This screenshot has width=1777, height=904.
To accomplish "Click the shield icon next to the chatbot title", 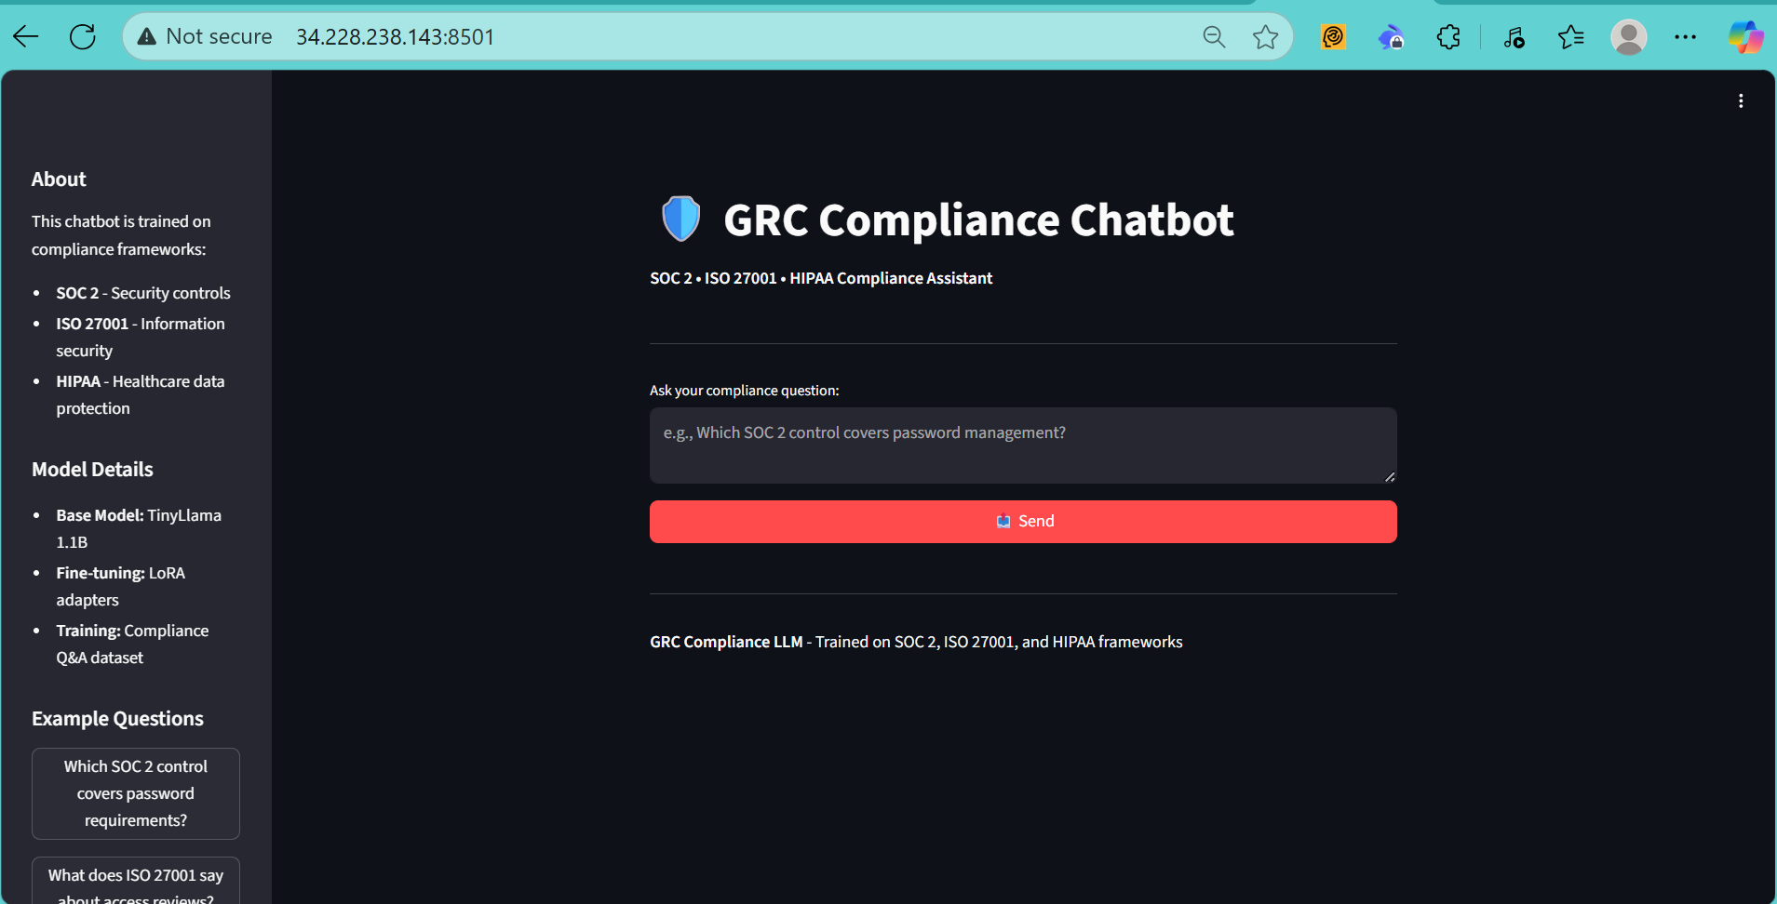I will pyautogui.click(x=679, y=219).
